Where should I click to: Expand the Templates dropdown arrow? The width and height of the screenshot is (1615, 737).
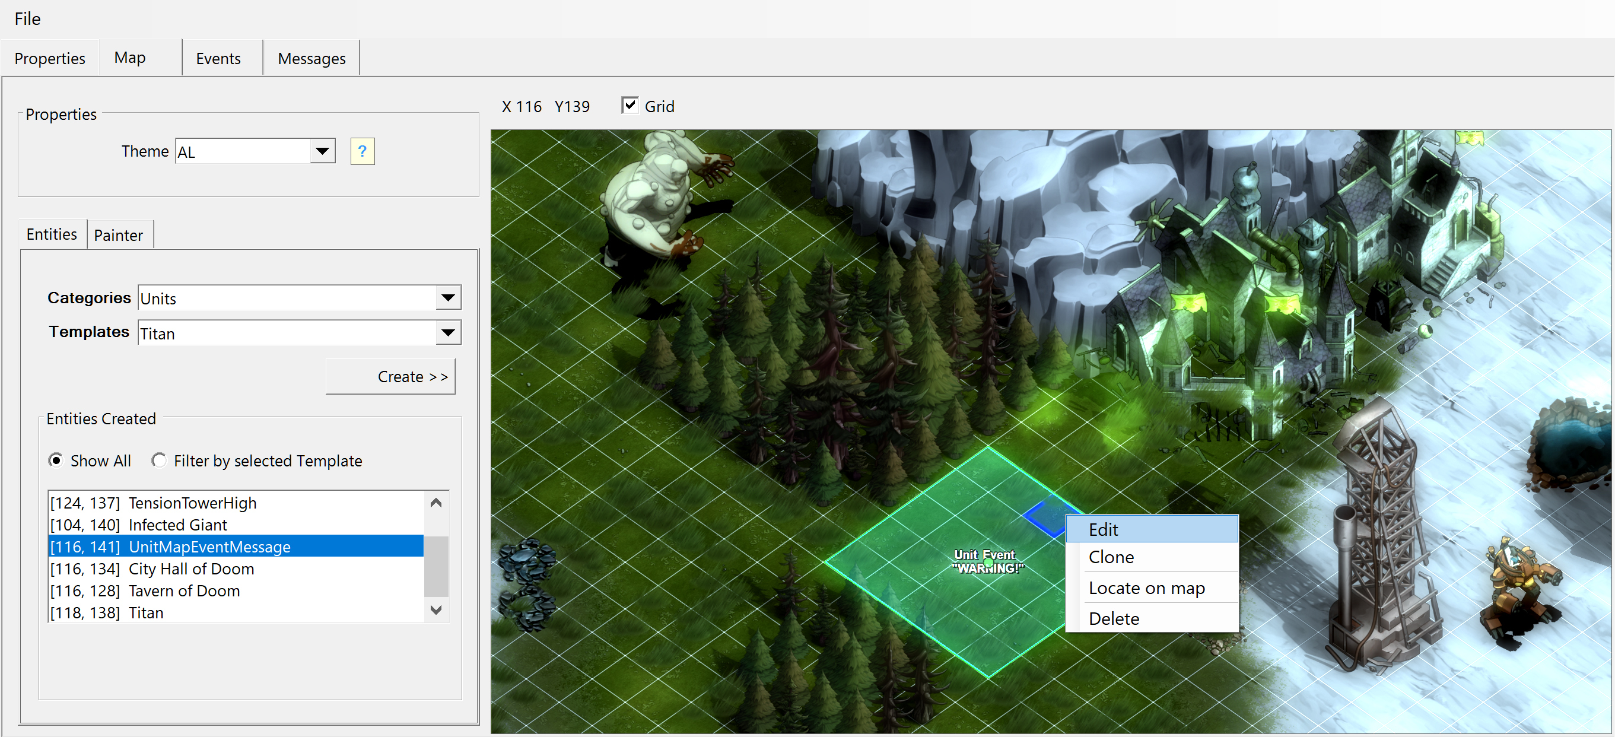tap(449, 333)
